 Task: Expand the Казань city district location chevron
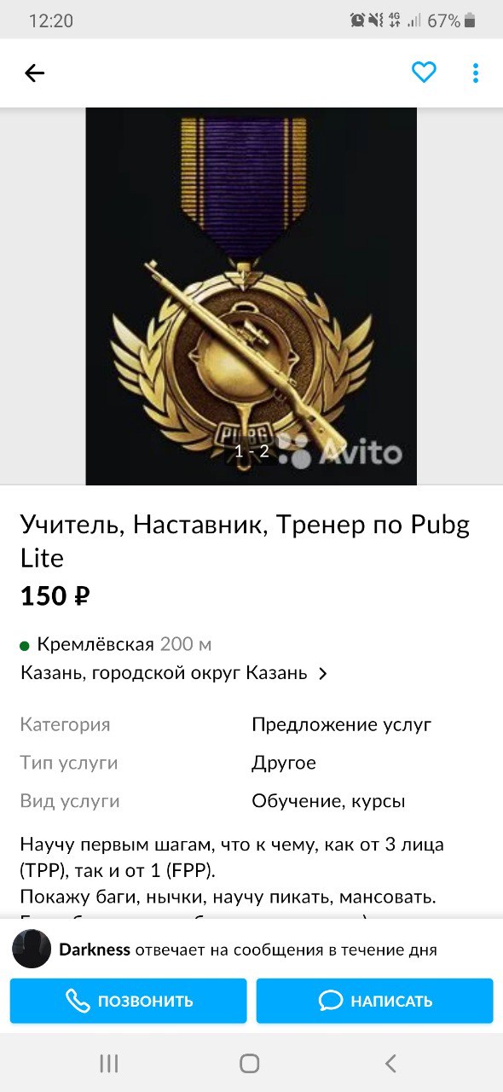[x=322, y=674]
